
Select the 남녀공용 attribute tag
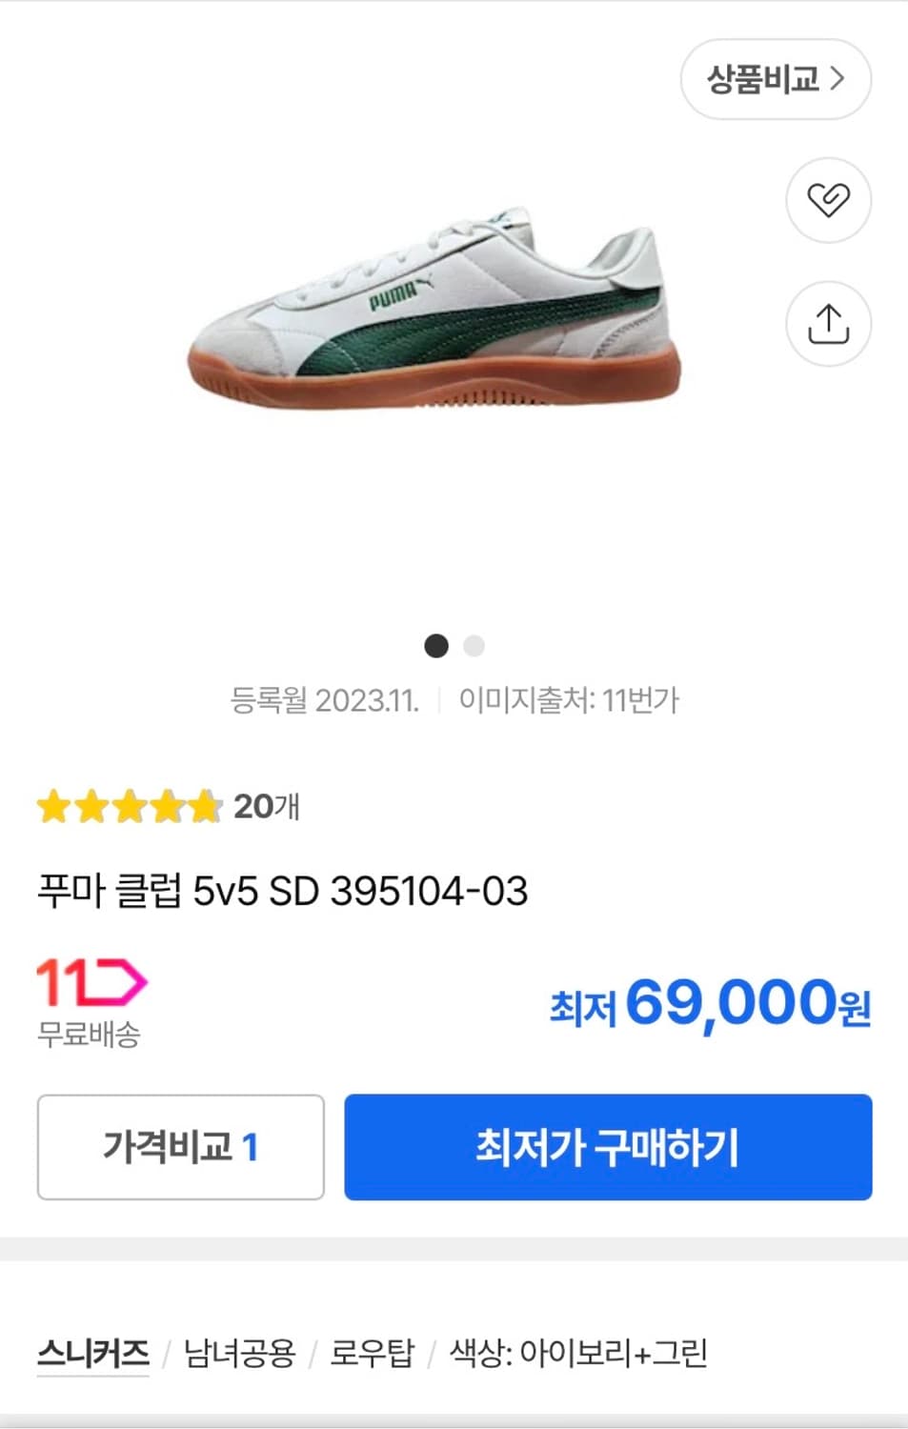click(239, 1353)
